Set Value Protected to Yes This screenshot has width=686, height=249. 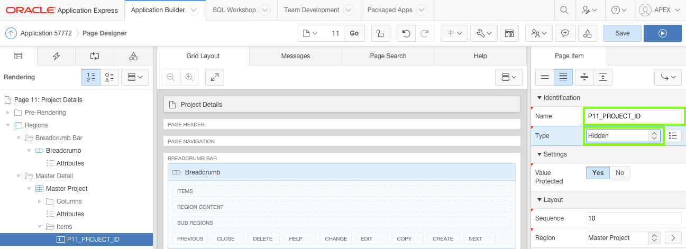pos(598,173)
